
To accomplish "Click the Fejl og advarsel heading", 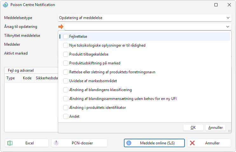I will [x=21, y=70].
